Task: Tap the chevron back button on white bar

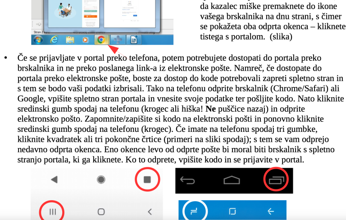Action: tap(150, 211)
